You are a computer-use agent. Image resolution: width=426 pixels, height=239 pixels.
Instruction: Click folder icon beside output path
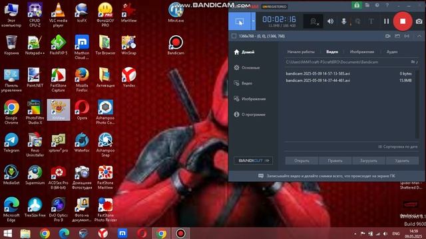click(x=413, y=62)
